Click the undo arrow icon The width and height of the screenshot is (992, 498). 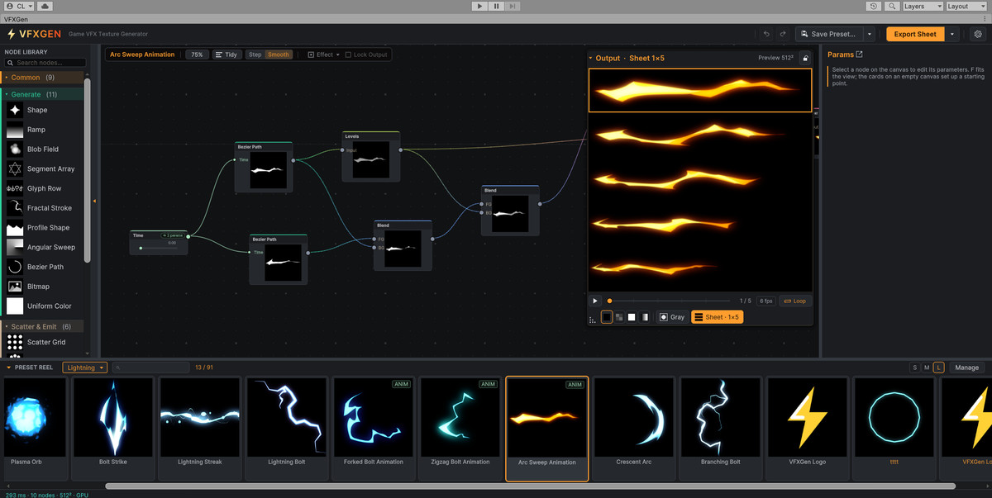point(766,34)
